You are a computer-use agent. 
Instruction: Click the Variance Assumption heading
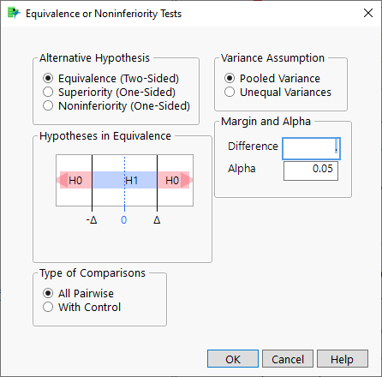coord(272,58)
